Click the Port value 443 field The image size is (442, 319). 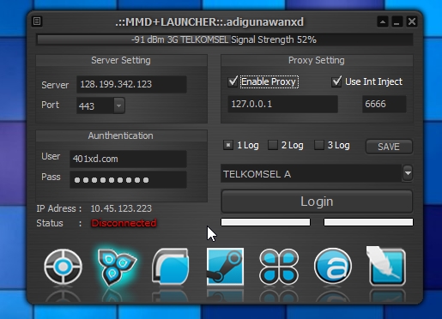[95, 105]
